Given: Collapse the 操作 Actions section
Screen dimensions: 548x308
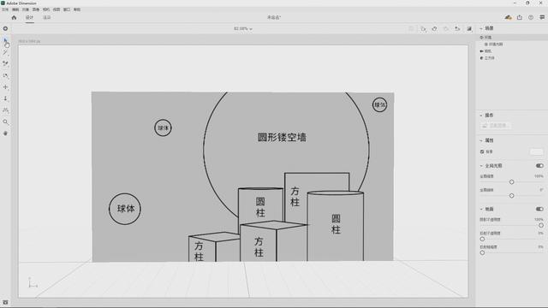Looking at the screenshot, I should [x=481, y=115].
